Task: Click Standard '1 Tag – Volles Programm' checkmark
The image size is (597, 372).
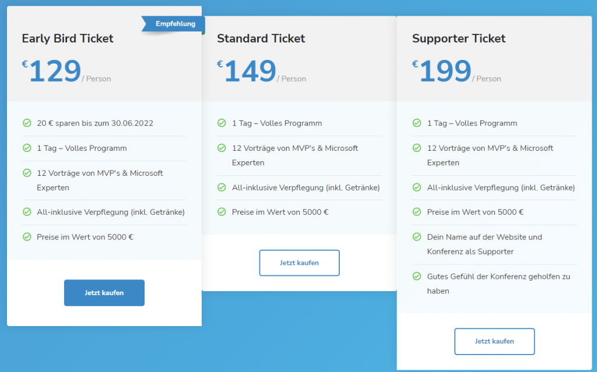Action: 222,123
